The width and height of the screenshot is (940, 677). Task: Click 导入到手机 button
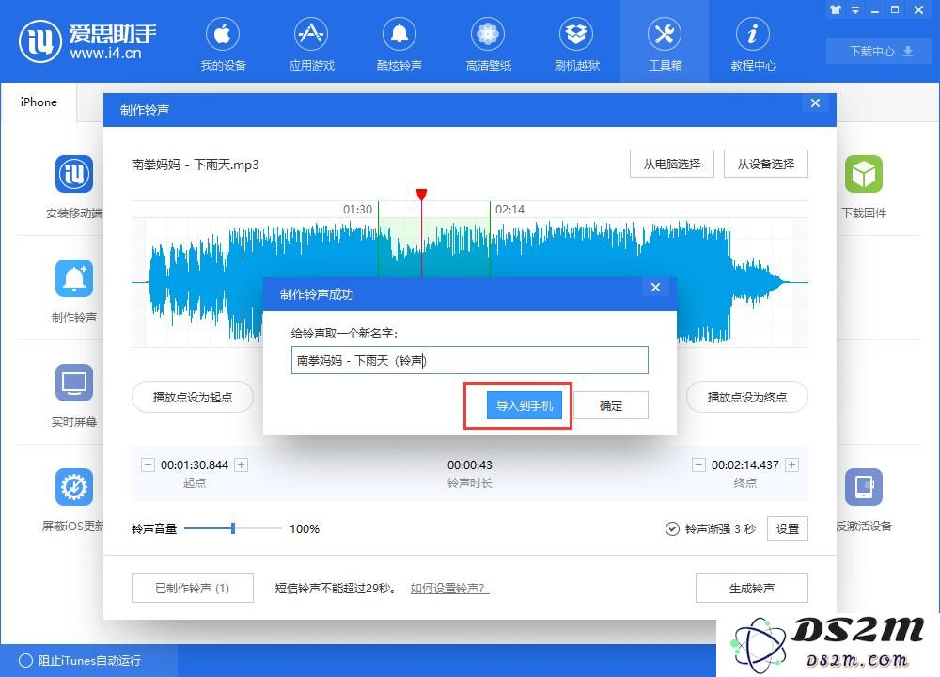[x=524, y=406]
